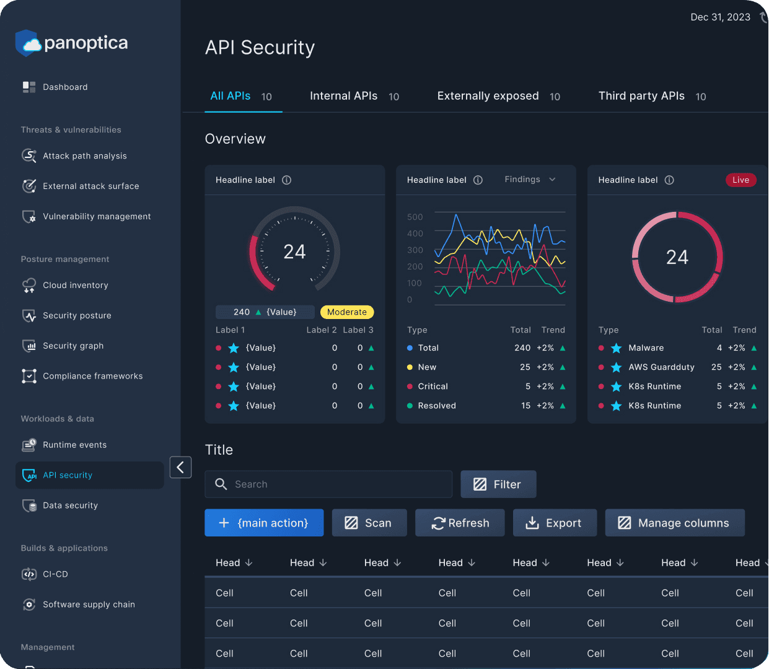This screenshot has height=669, width=769.
Task: Click inside the Search field
Action: pyautogui.click(x=328, y=484)
